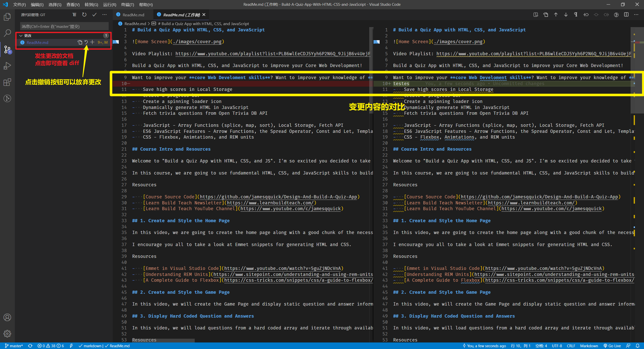This screenshot has width=644, height=349.
Task: Start Go Live server
Action: pyautogui.click(x=612, y=346)
